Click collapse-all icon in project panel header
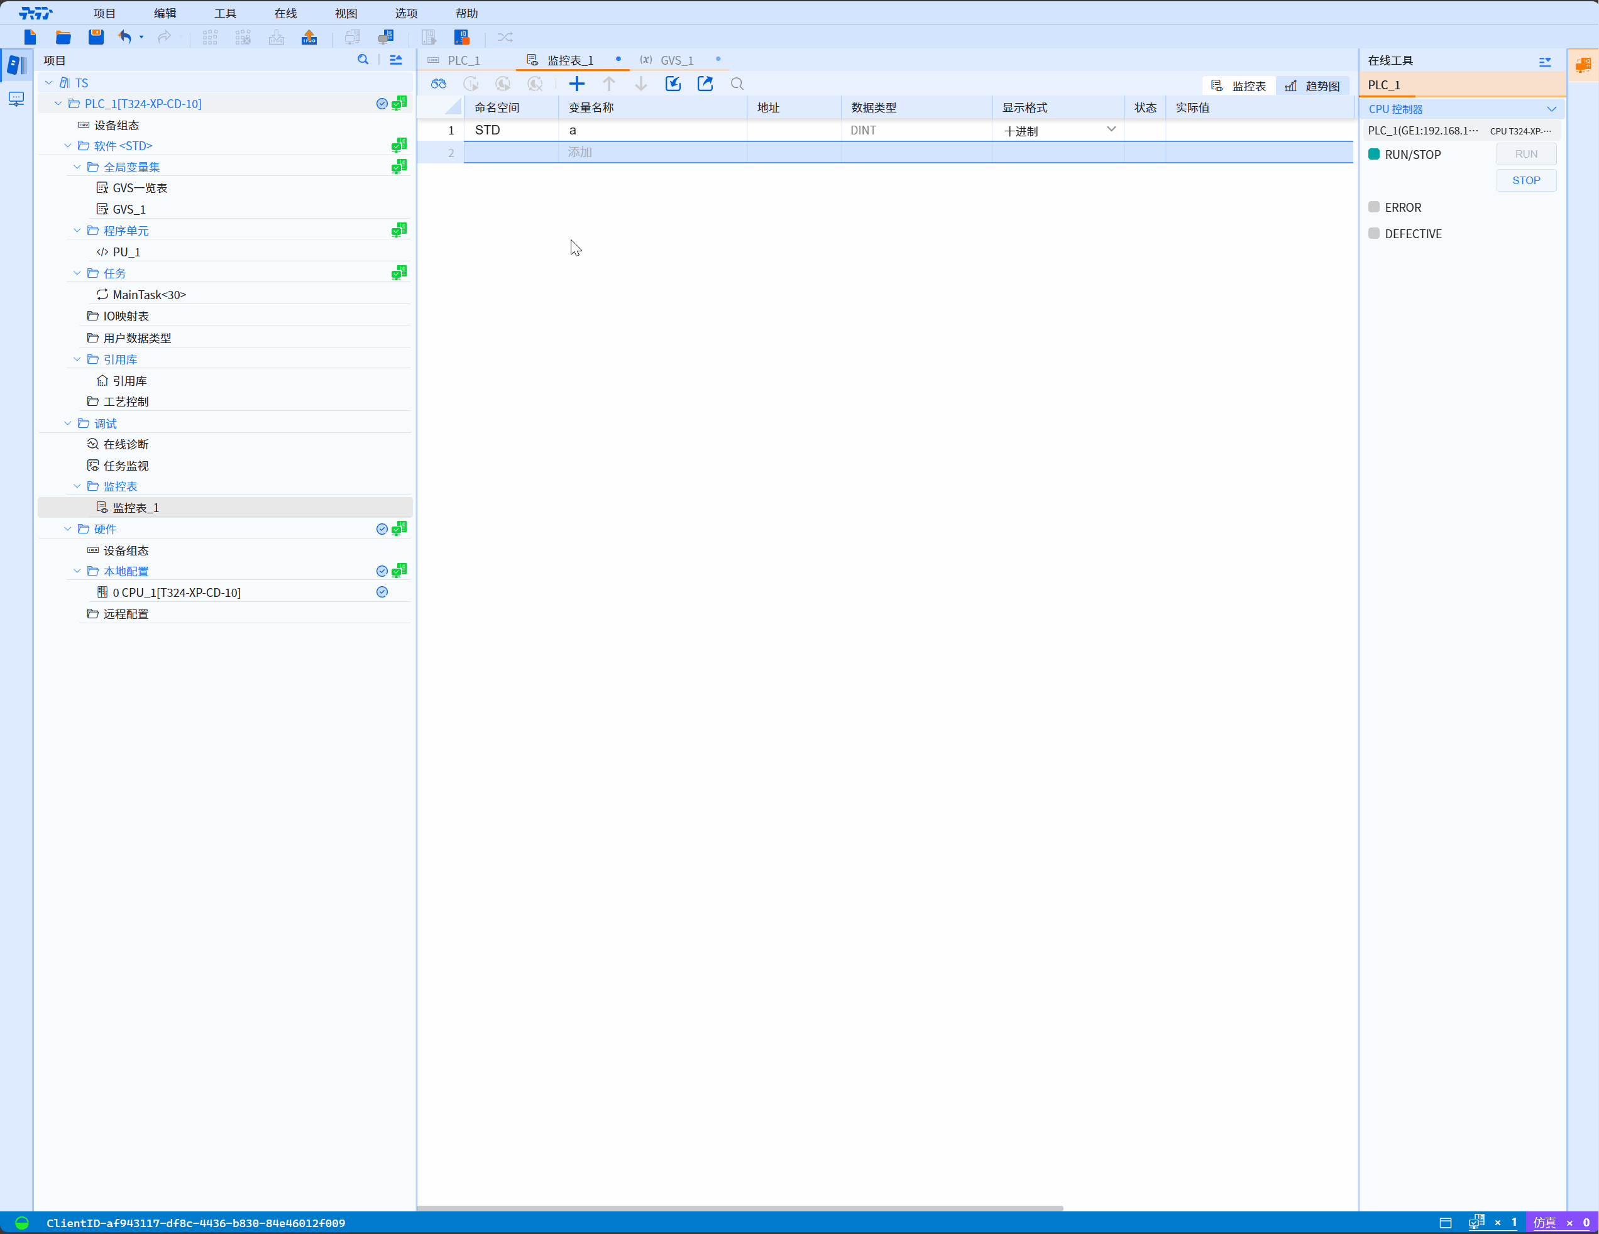Screen dimensions: 1599x1234 396,60
